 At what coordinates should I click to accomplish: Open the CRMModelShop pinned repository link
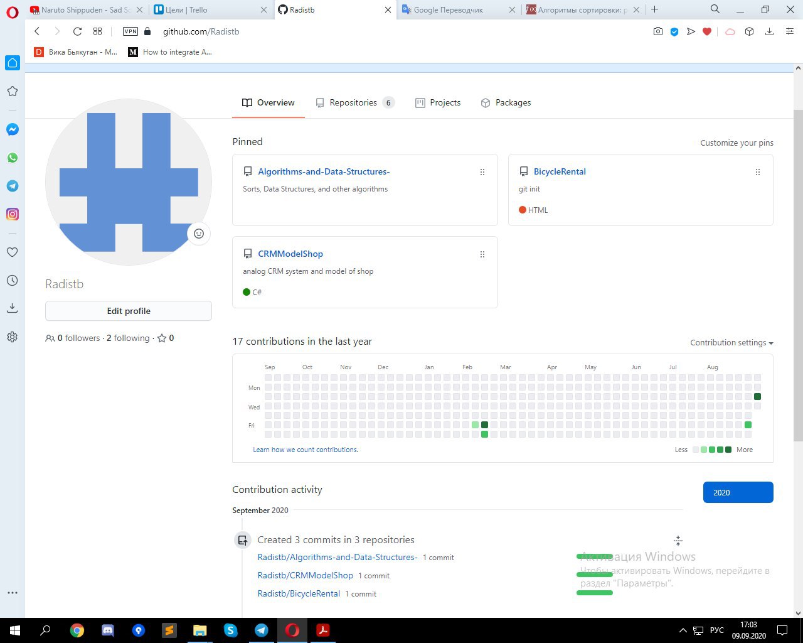[290, 254]
